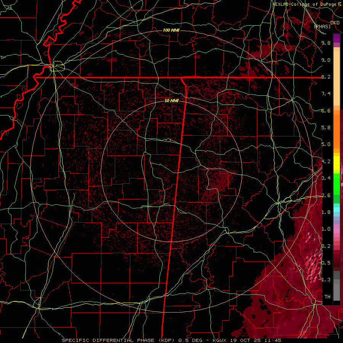Click the -1.3 value on color scale
The height and width of the screenshot is (343, 343).
point(325,280)
